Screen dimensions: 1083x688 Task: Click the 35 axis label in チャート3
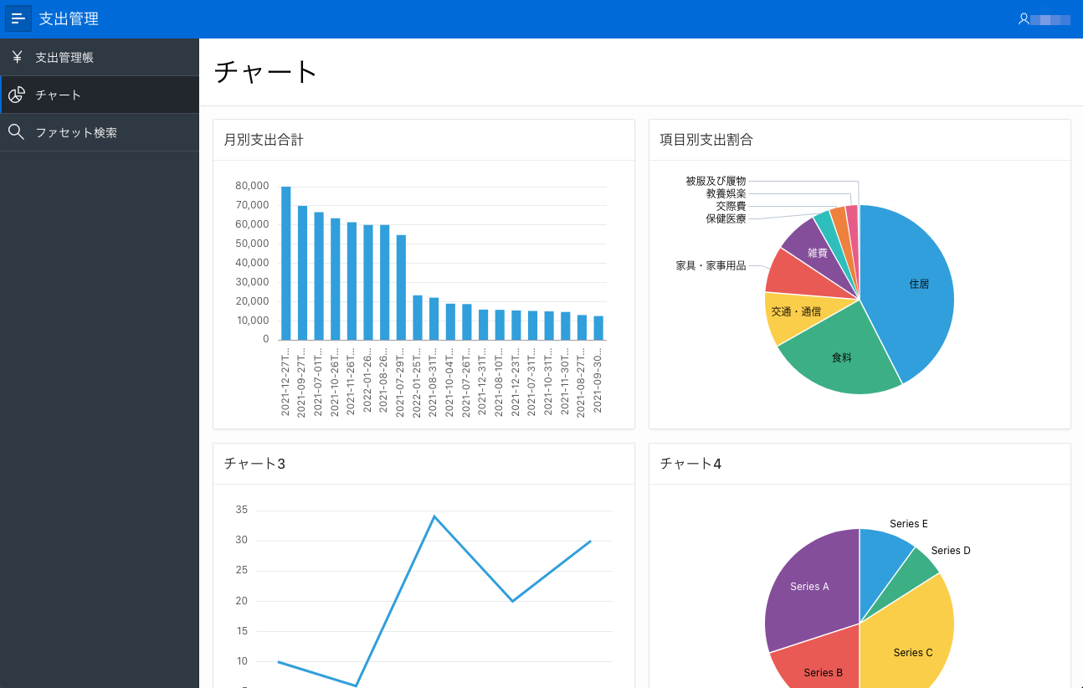242,510
